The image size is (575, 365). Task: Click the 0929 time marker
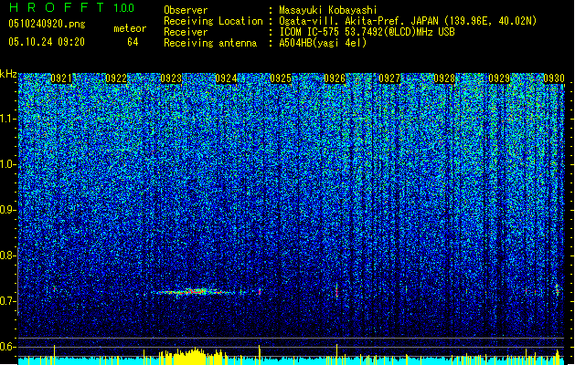click(x=499, y=78)
